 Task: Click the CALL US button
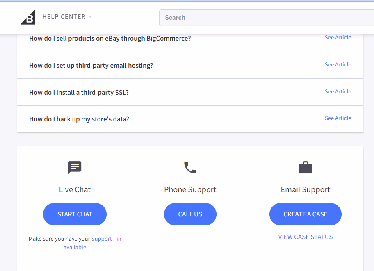[x=190, y=214]
